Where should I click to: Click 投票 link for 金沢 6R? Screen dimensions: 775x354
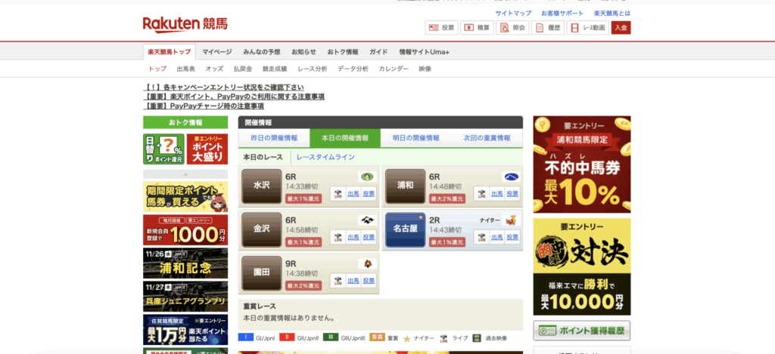tap(369, 237)
